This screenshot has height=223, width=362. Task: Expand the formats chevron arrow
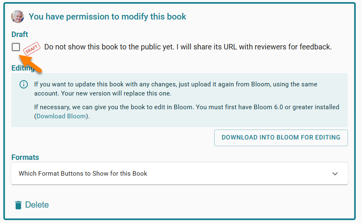click(x=335, y=174)
